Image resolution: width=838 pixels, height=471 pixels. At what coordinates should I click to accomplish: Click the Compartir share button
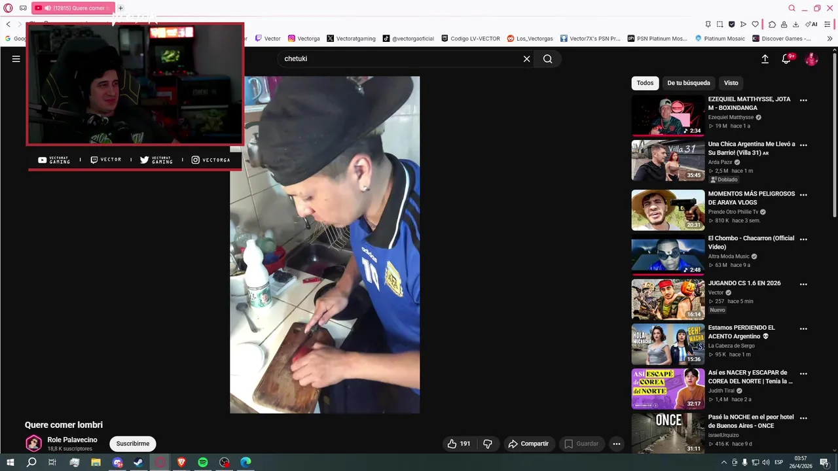(x=528, y=444)
